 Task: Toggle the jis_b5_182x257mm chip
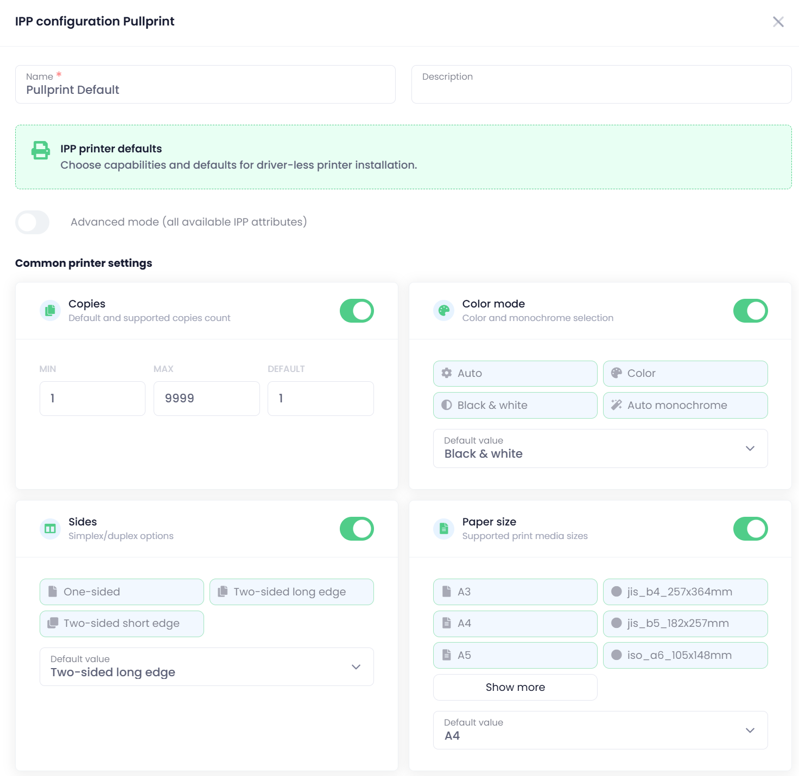click(x=686, y=624)
